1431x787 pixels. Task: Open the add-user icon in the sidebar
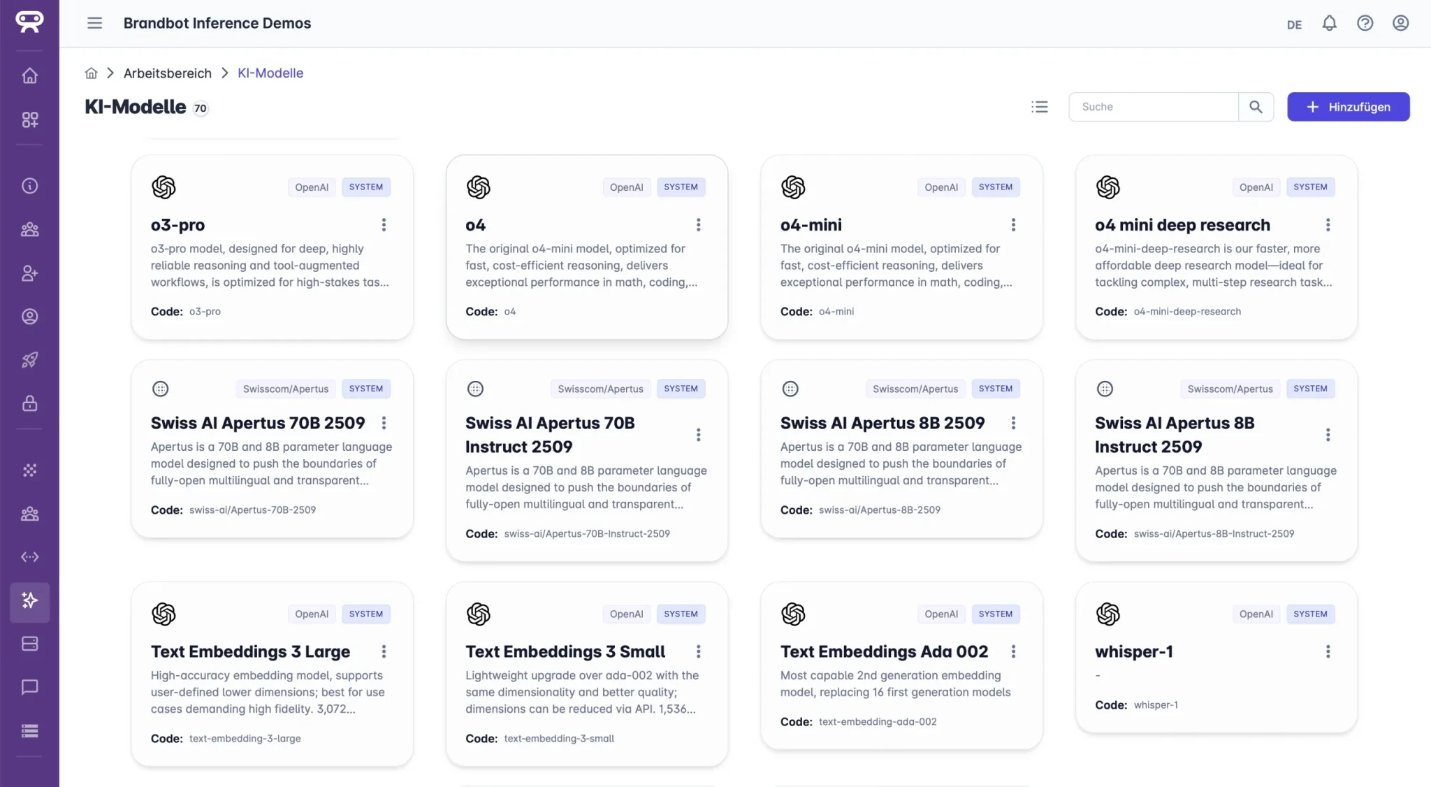29,273
